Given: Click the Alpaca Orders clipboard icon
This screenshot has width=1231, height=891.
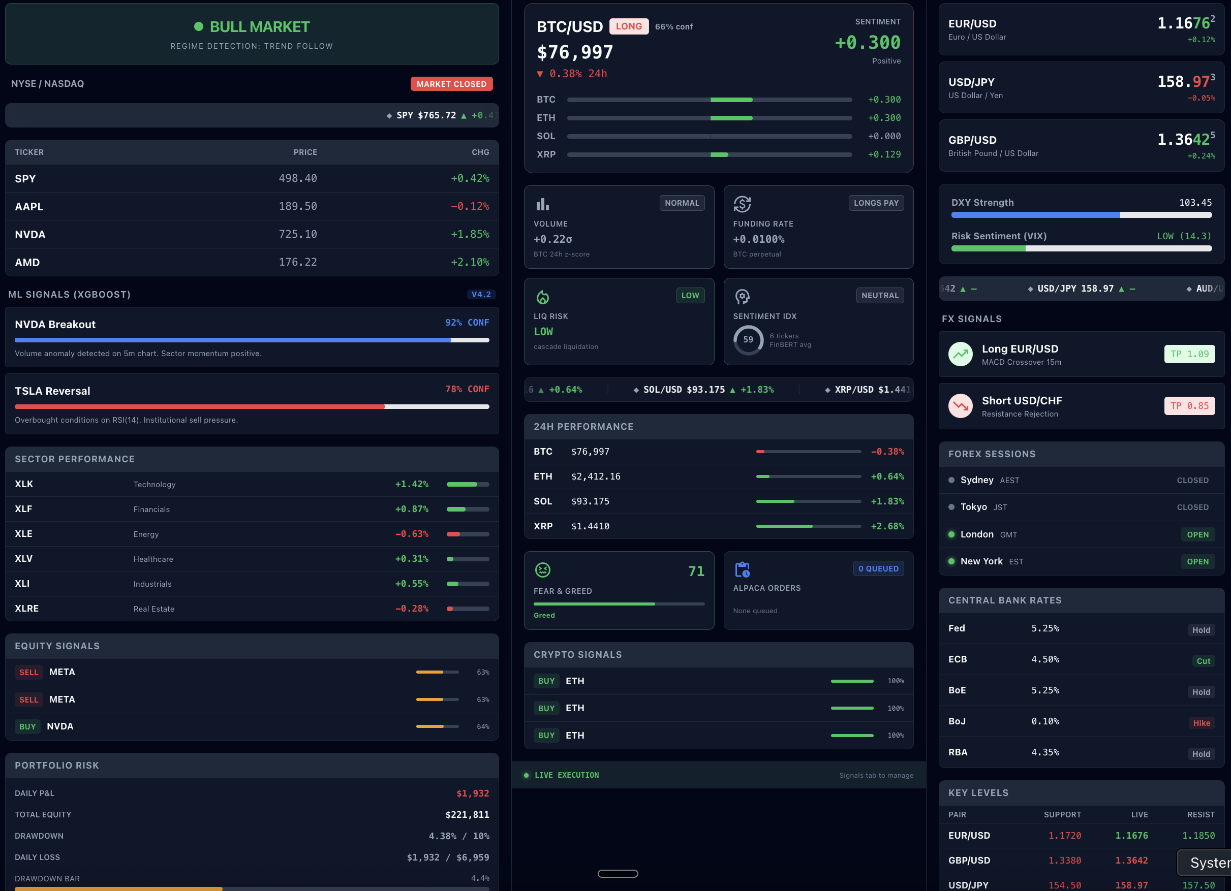Looking at the screenshot, I should pos(742,570).
